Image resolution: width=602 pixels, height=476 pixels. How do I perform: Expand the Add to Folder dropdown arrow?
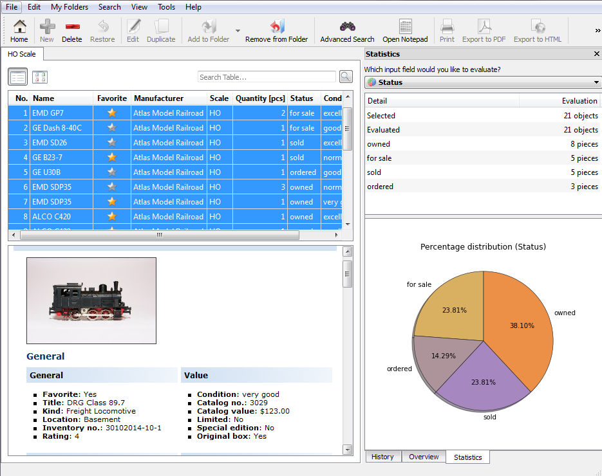tap(238, 30)
